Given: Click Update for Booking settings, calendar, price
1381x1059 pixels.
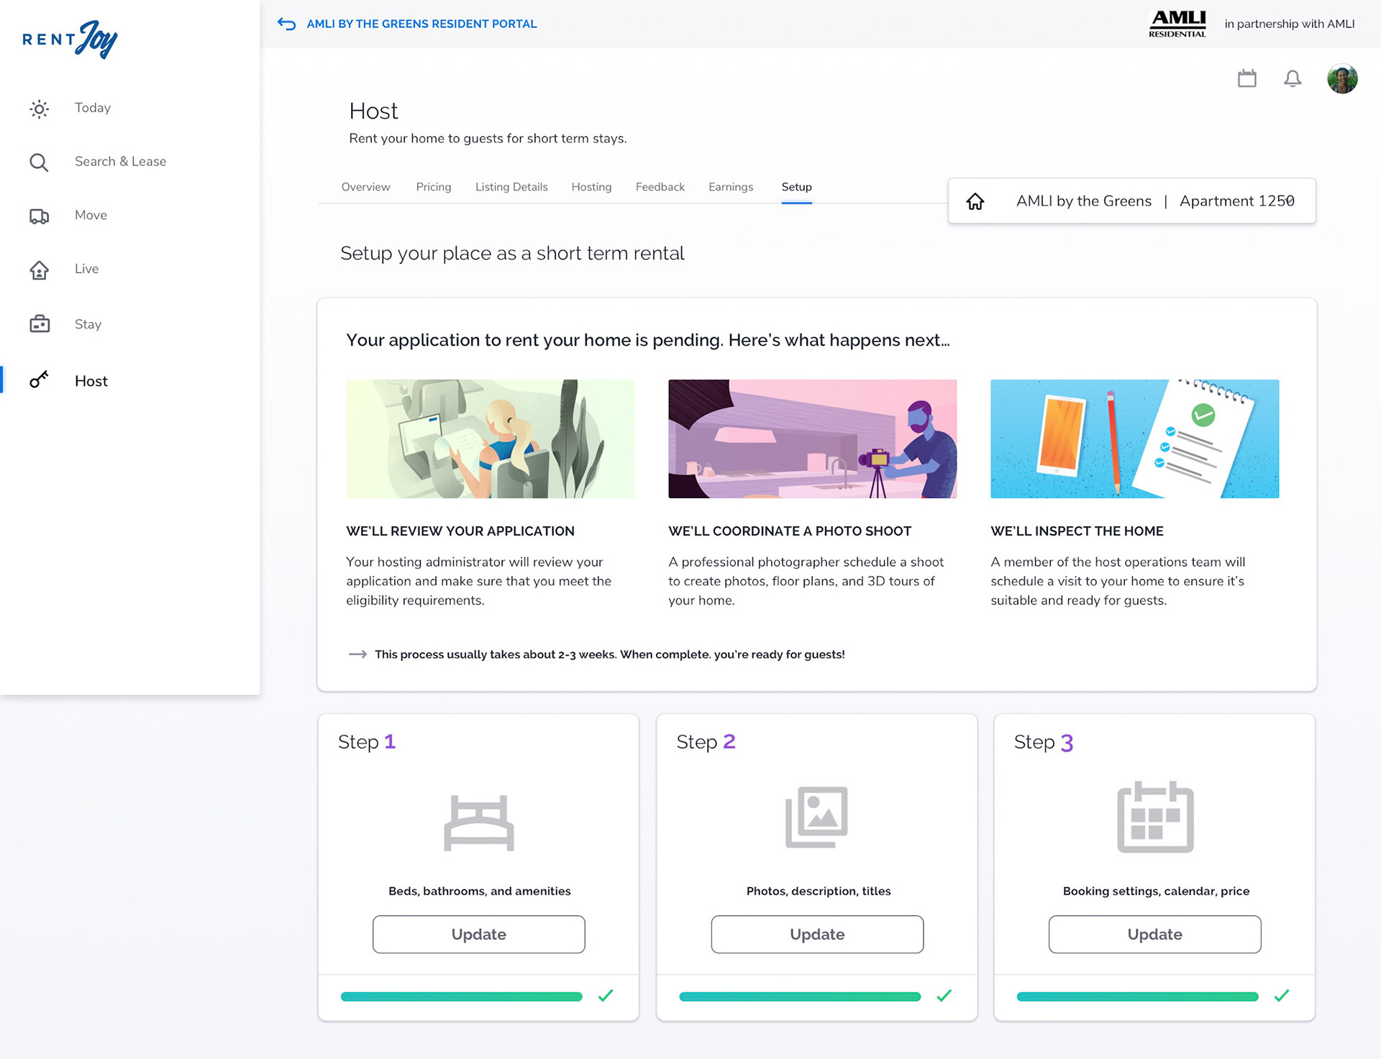Looking at the screenshot, I should pyautogui.click(x=1154, y=934).
